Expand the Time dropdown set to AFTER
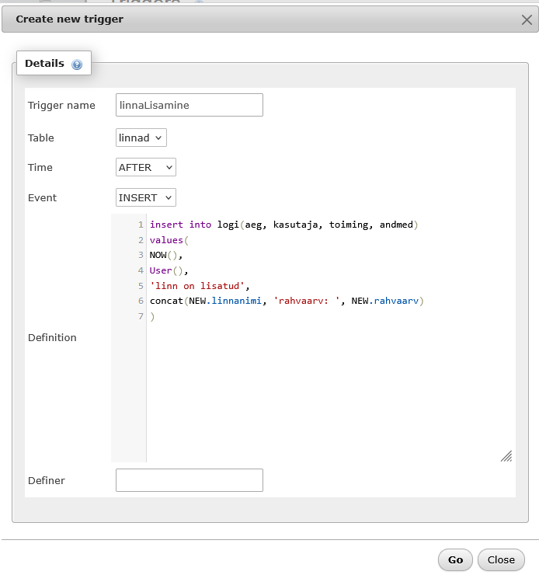539x582 pixels. point(145,167)
